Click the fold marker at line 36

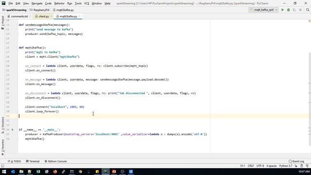point(17,139)
